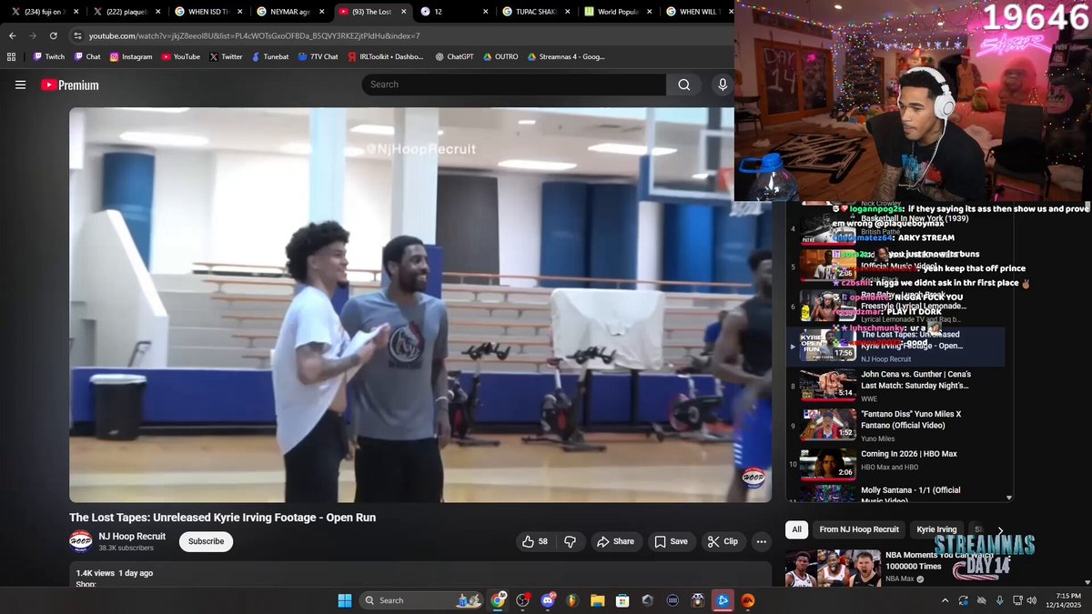Screen dimensions: 1092x614
Task: Open the EA app from taskbar
Action: coord(747,600)
